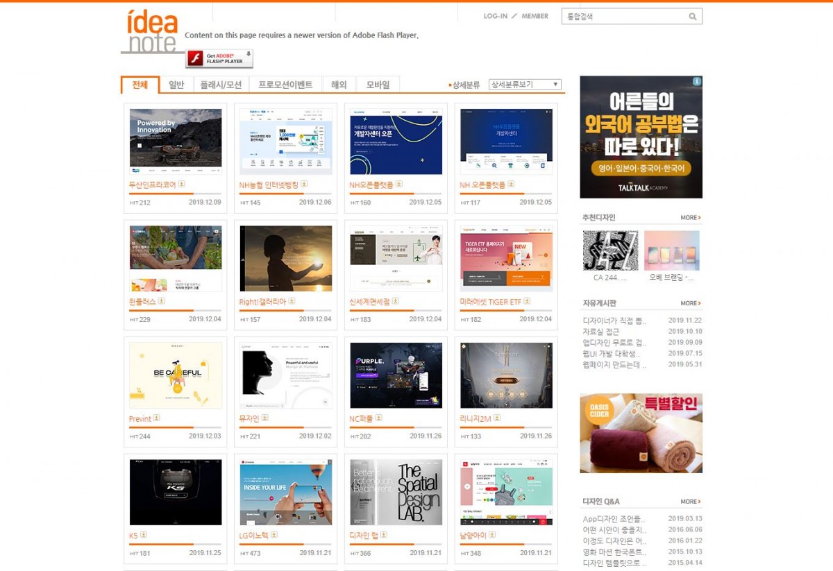The height and width of the screenshot is (571, 833).
Task: Click the small icon next to NC퍼플
Action: 379,418
